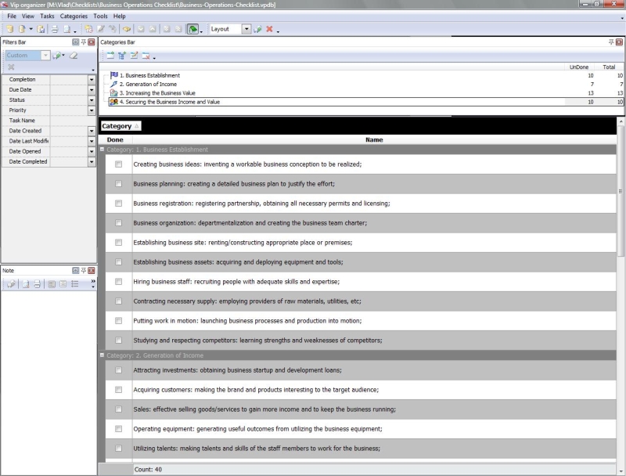
Task: Click the Name column header
Action: 374,140
